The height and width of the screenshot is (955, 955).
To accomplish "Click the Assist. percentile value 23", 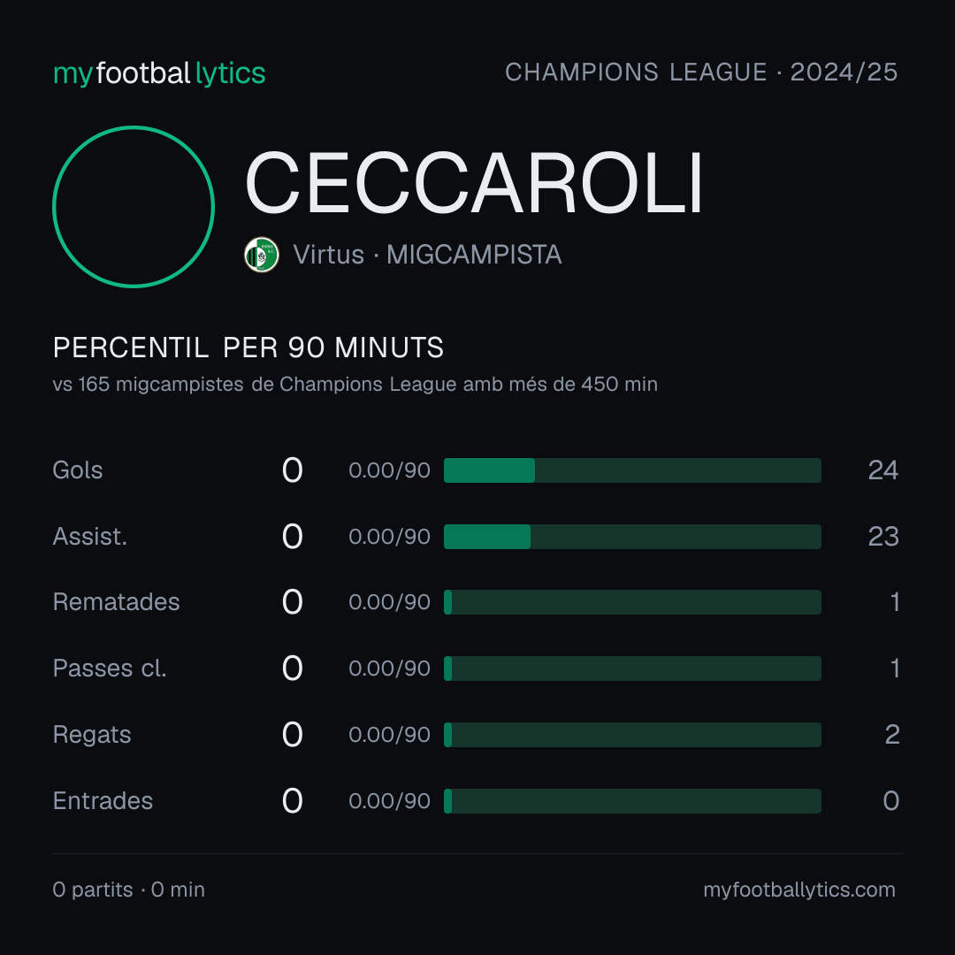I will [x=883, y=537].
